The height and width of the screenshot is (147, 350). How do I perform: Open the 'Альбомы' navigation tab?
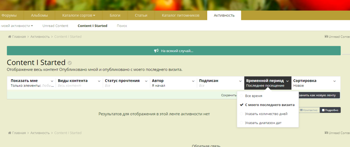click(x=39, y=15)
